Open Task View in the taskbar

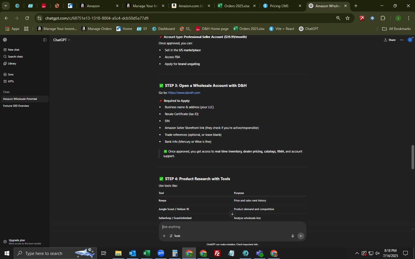(x=104, y=253)
